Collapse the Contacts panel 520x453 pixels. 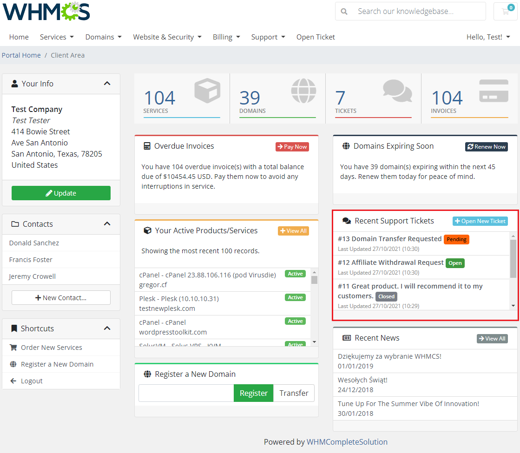click(x=107, y=224)
